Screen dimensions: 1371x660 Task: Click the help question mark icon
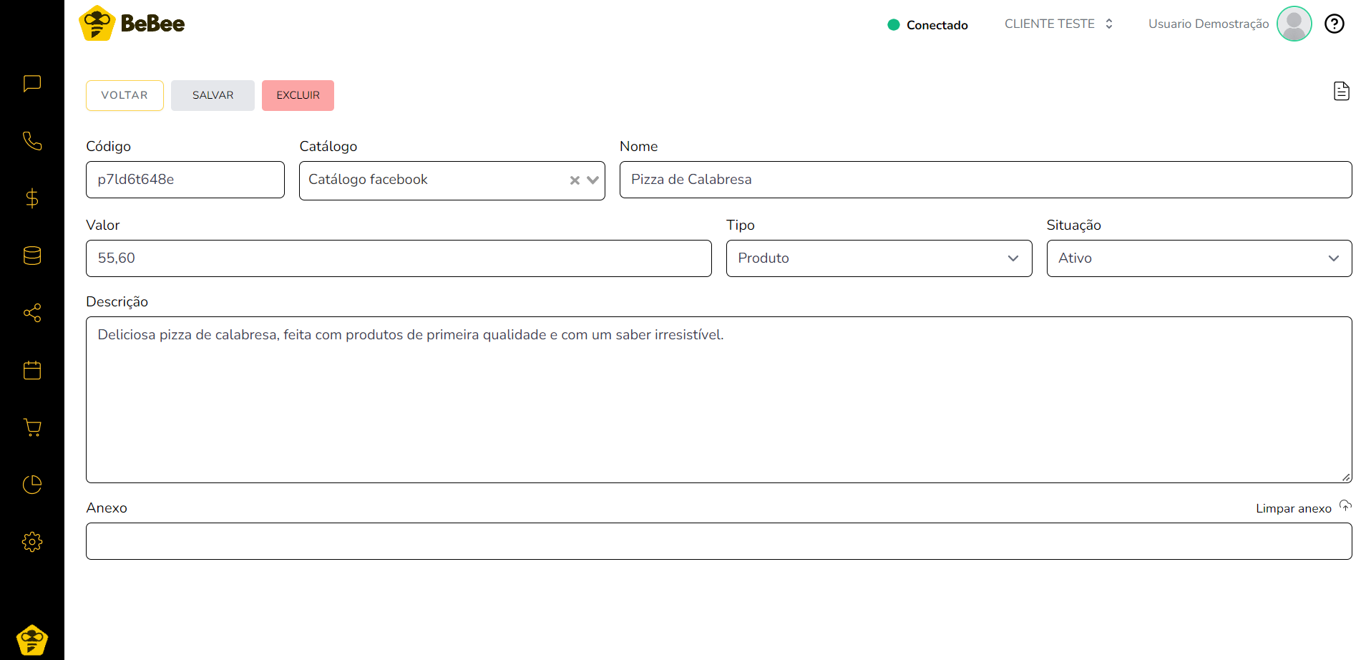(x=1334, y=24)
